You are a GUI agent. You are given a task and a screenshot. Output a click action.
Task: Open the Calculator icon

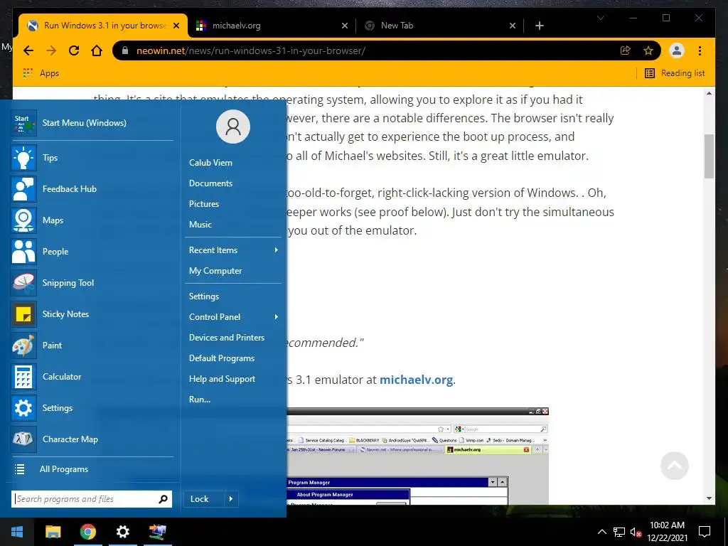(23, 377)
